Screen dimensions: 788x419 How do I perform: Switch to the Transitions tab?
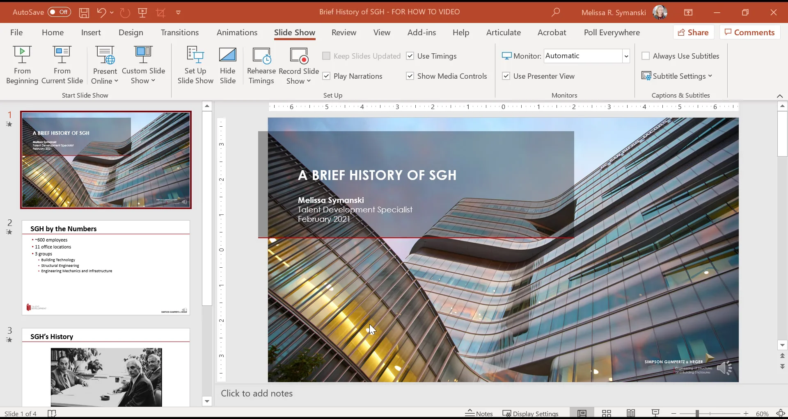tap(179, 32)
